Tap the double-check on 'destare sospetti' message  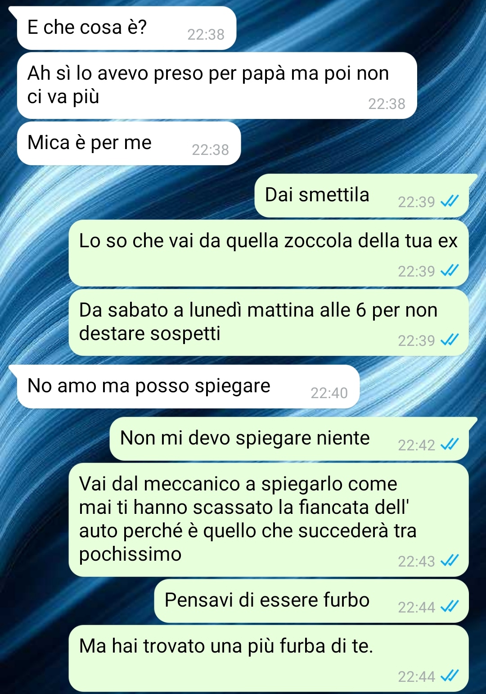(449, 340)
